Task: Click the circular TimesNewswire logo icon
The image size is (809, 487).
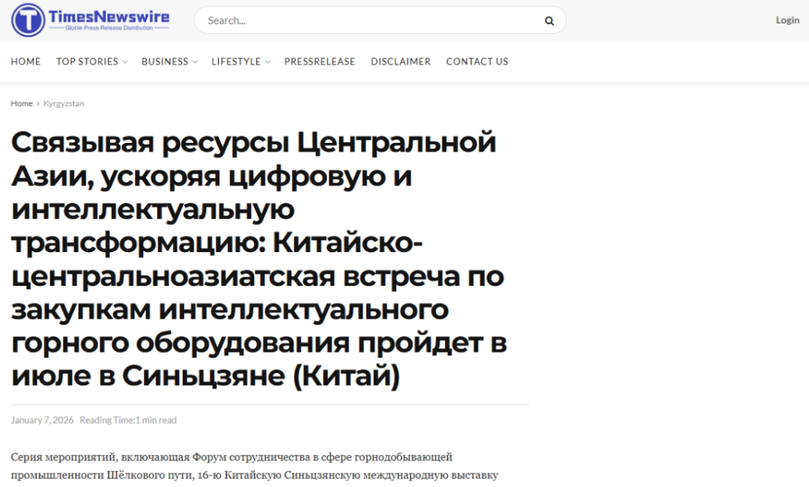Action: click(28, 19)
